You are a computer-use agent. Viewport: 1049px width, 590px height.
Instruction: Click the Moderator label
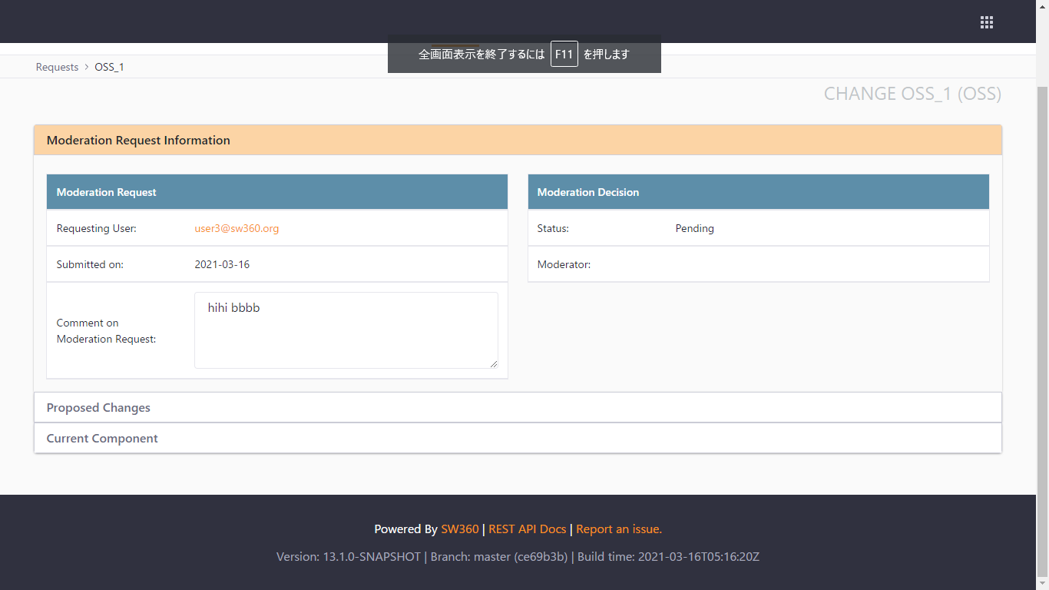click(x=564, y=264)
